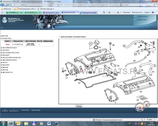The height and width of the screenshot is (126, 158).
Task: Open the Обновите браузер dropdown
Action: pos(46,9)
